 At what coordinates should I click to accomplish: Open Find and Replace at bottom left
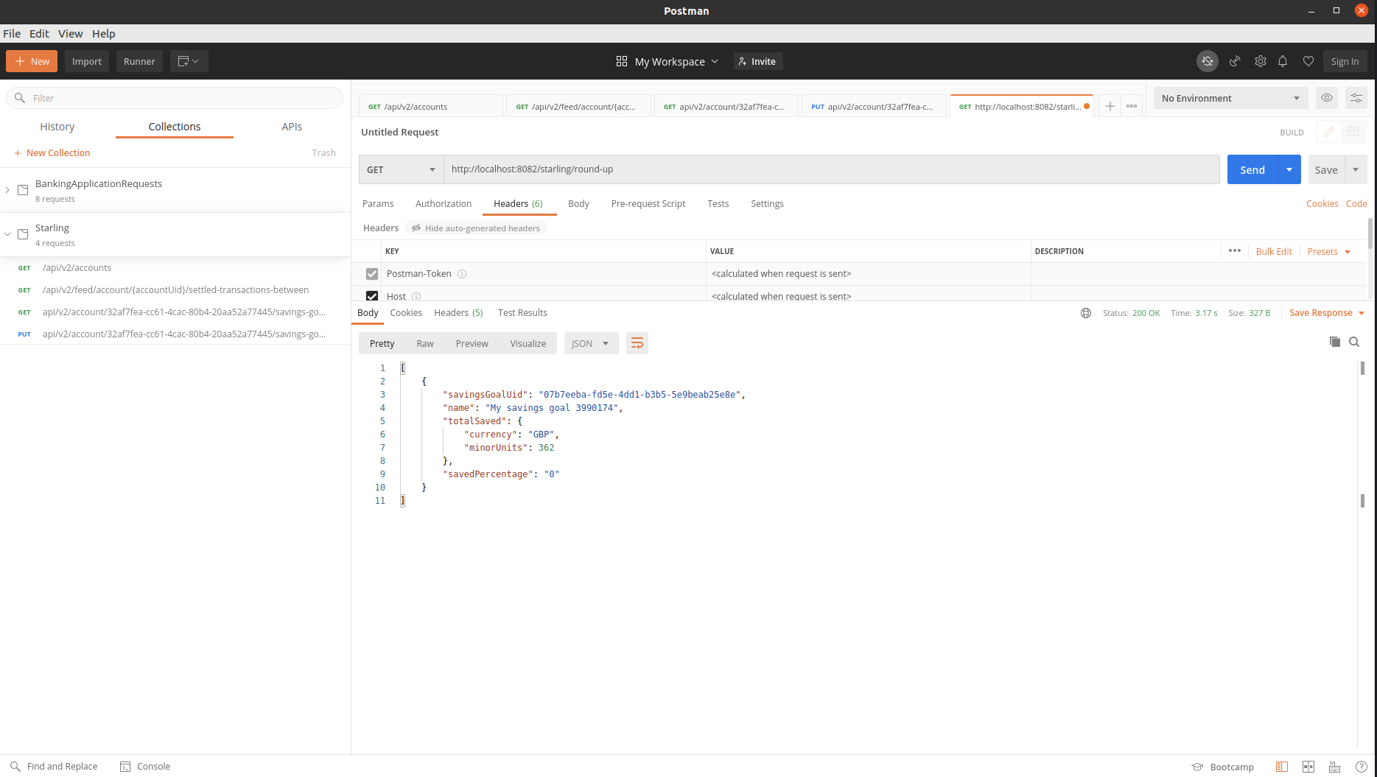click(x=54, y=766)
